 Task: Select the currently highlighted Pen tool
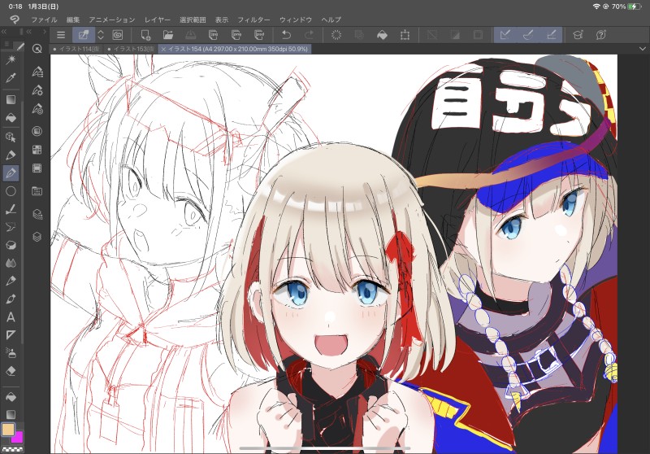[11, 173]
